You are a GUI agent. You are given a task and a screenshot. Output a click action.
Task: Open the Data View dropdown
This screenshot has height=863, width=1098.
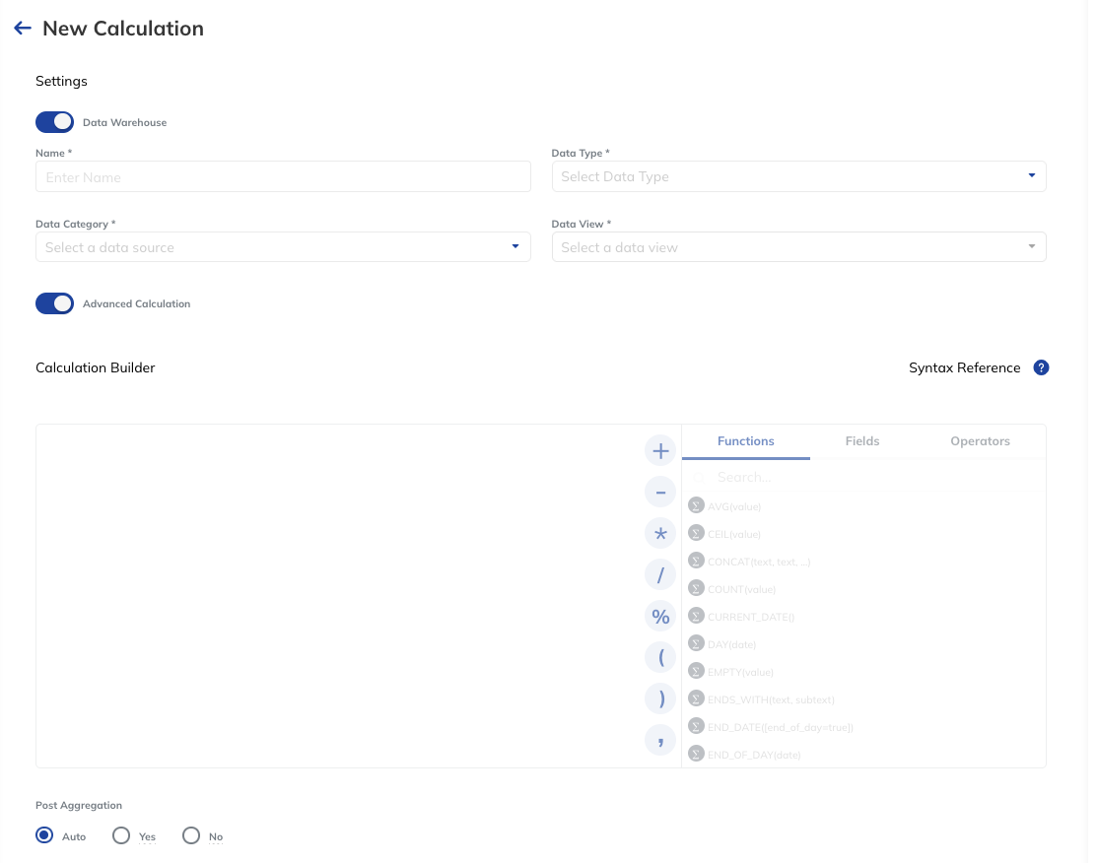click(x=798, y=246)
